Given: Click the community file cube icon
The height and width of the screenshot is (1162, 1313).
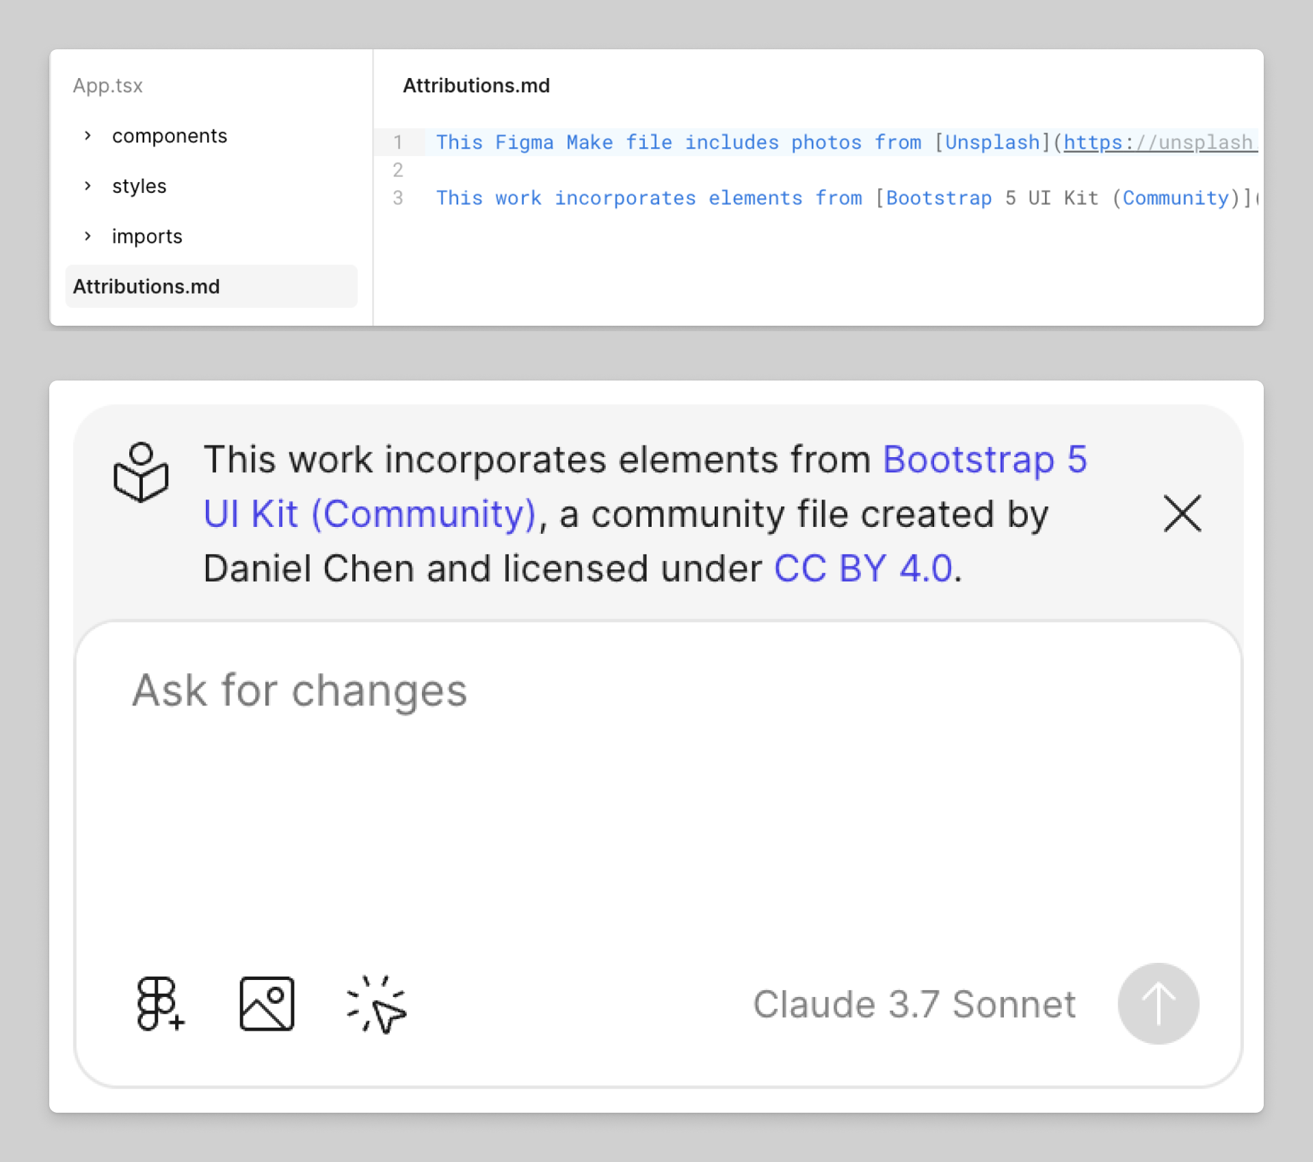Looking at the screenshot, I should 141,472.
